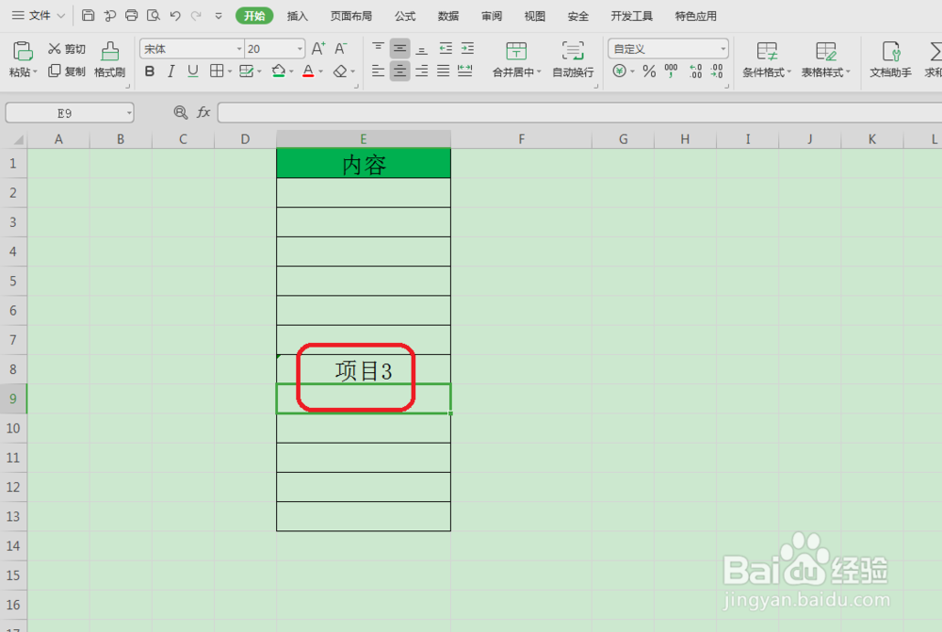Viewport: 942px width, 632px height.
Task: Click the select-all corner button
Action: click(14, 139)
